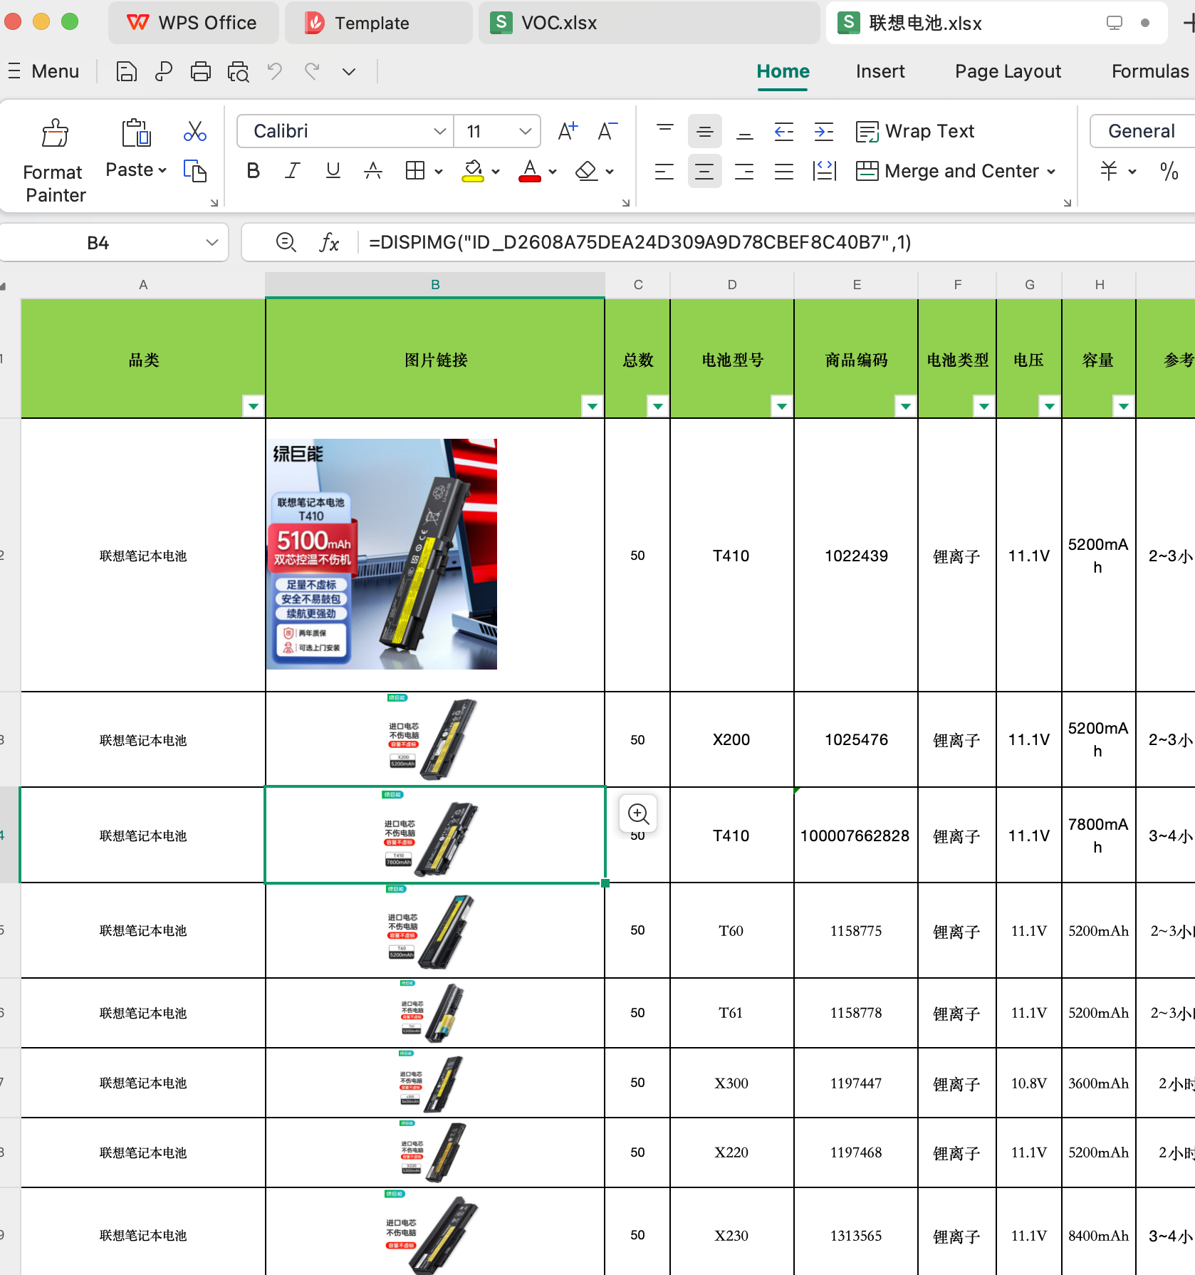1195x1275 pixels.
Task: Expand quick access toolbar chevron
Action: [349, 71]
